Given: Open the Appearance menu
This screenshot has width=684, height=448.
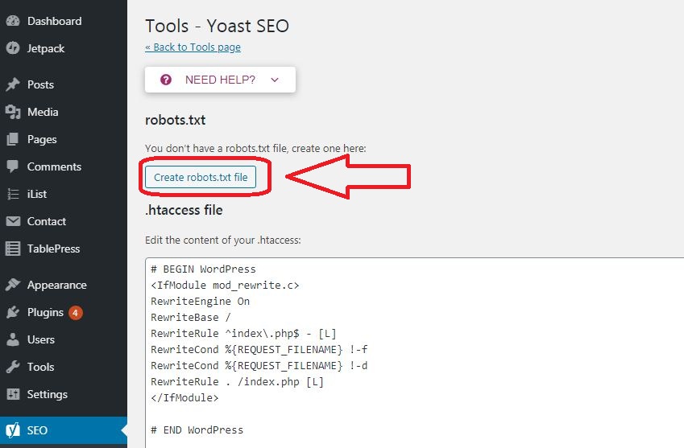Looking at the screenshot, I should (64, 285).
